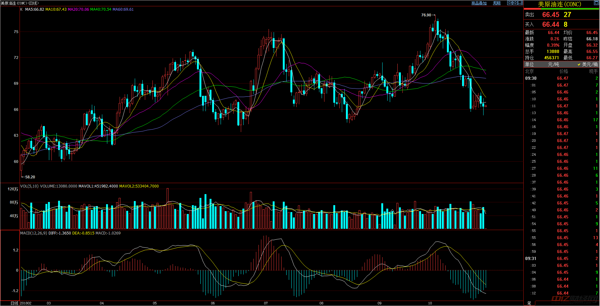
Task: Click the 最新 value 66.44
Action: pos(553,32)
